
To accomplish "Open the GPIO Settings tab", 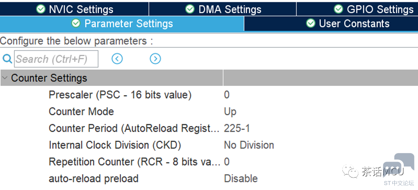I will click(357, 9).
